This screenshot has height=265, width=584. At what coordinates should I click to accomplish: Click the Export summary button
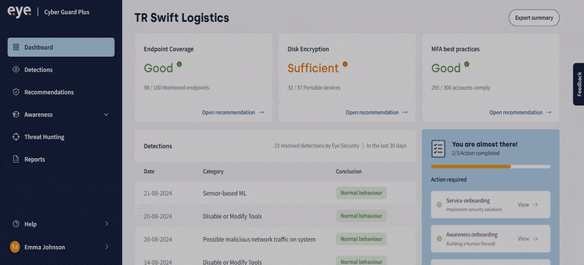[534, 18]
